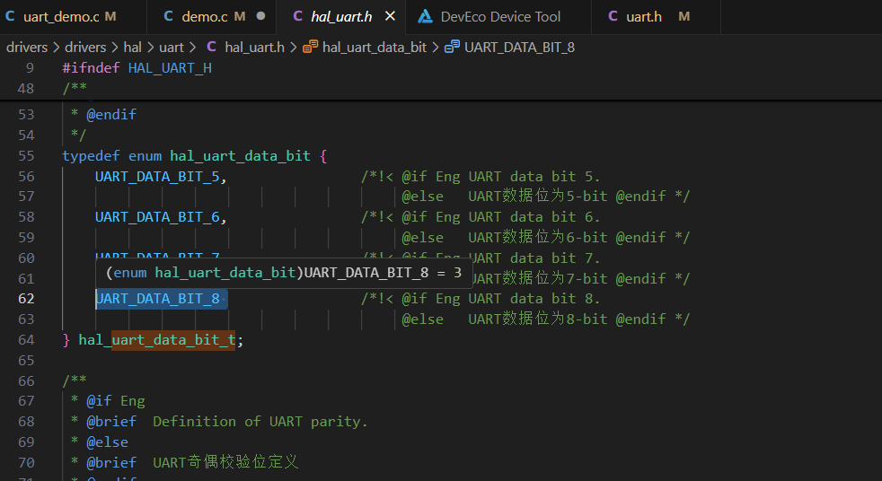882x481 pixels.
Task: Click C file icon on uart_demo.c tab
Action: (10, 16)
